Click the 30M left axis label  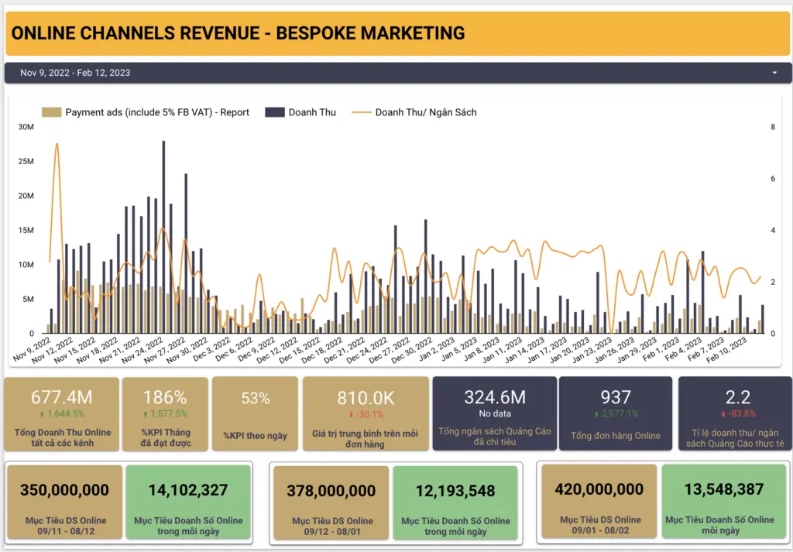(x=26, y=127)
